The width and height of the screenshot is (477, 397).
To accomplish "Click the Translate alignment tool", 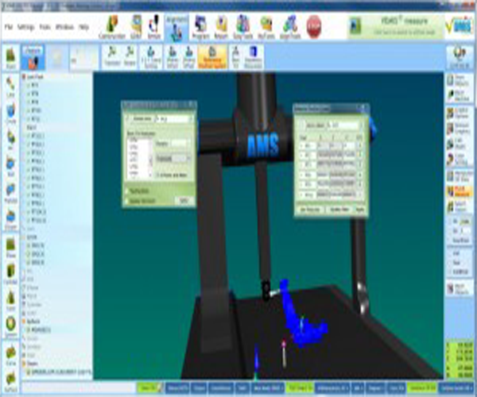I will coord(112,57).
